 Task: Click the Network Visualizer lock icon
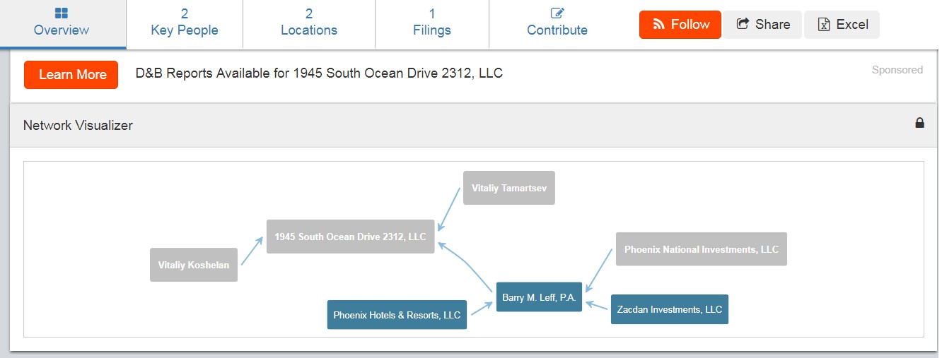click(x=919, y=123)
